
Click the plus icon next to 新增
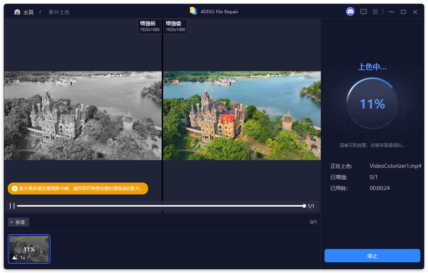click(x=12, y=222)
